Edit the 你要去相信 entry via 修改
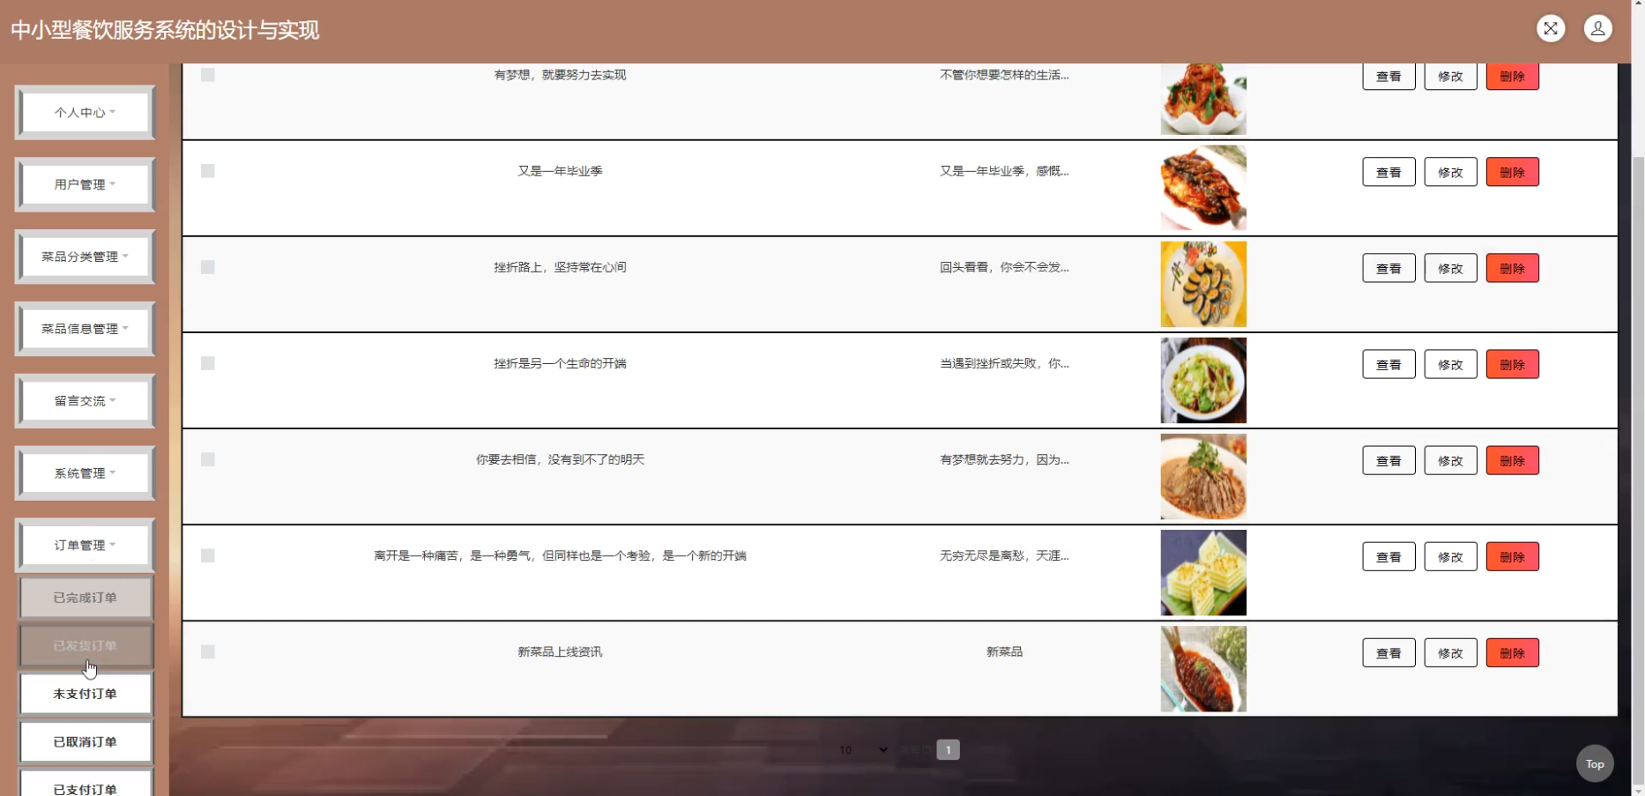 click(x=1450, y=460)
